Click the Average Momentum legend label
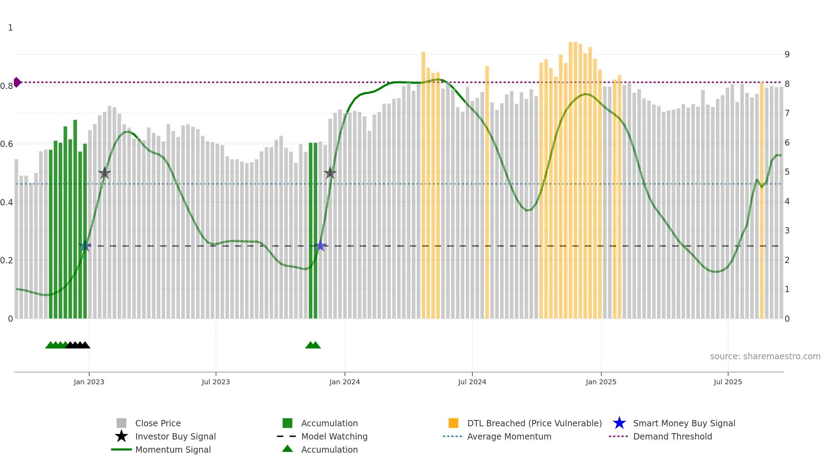The width and height of the screenshot is (833, 469). 509,436
